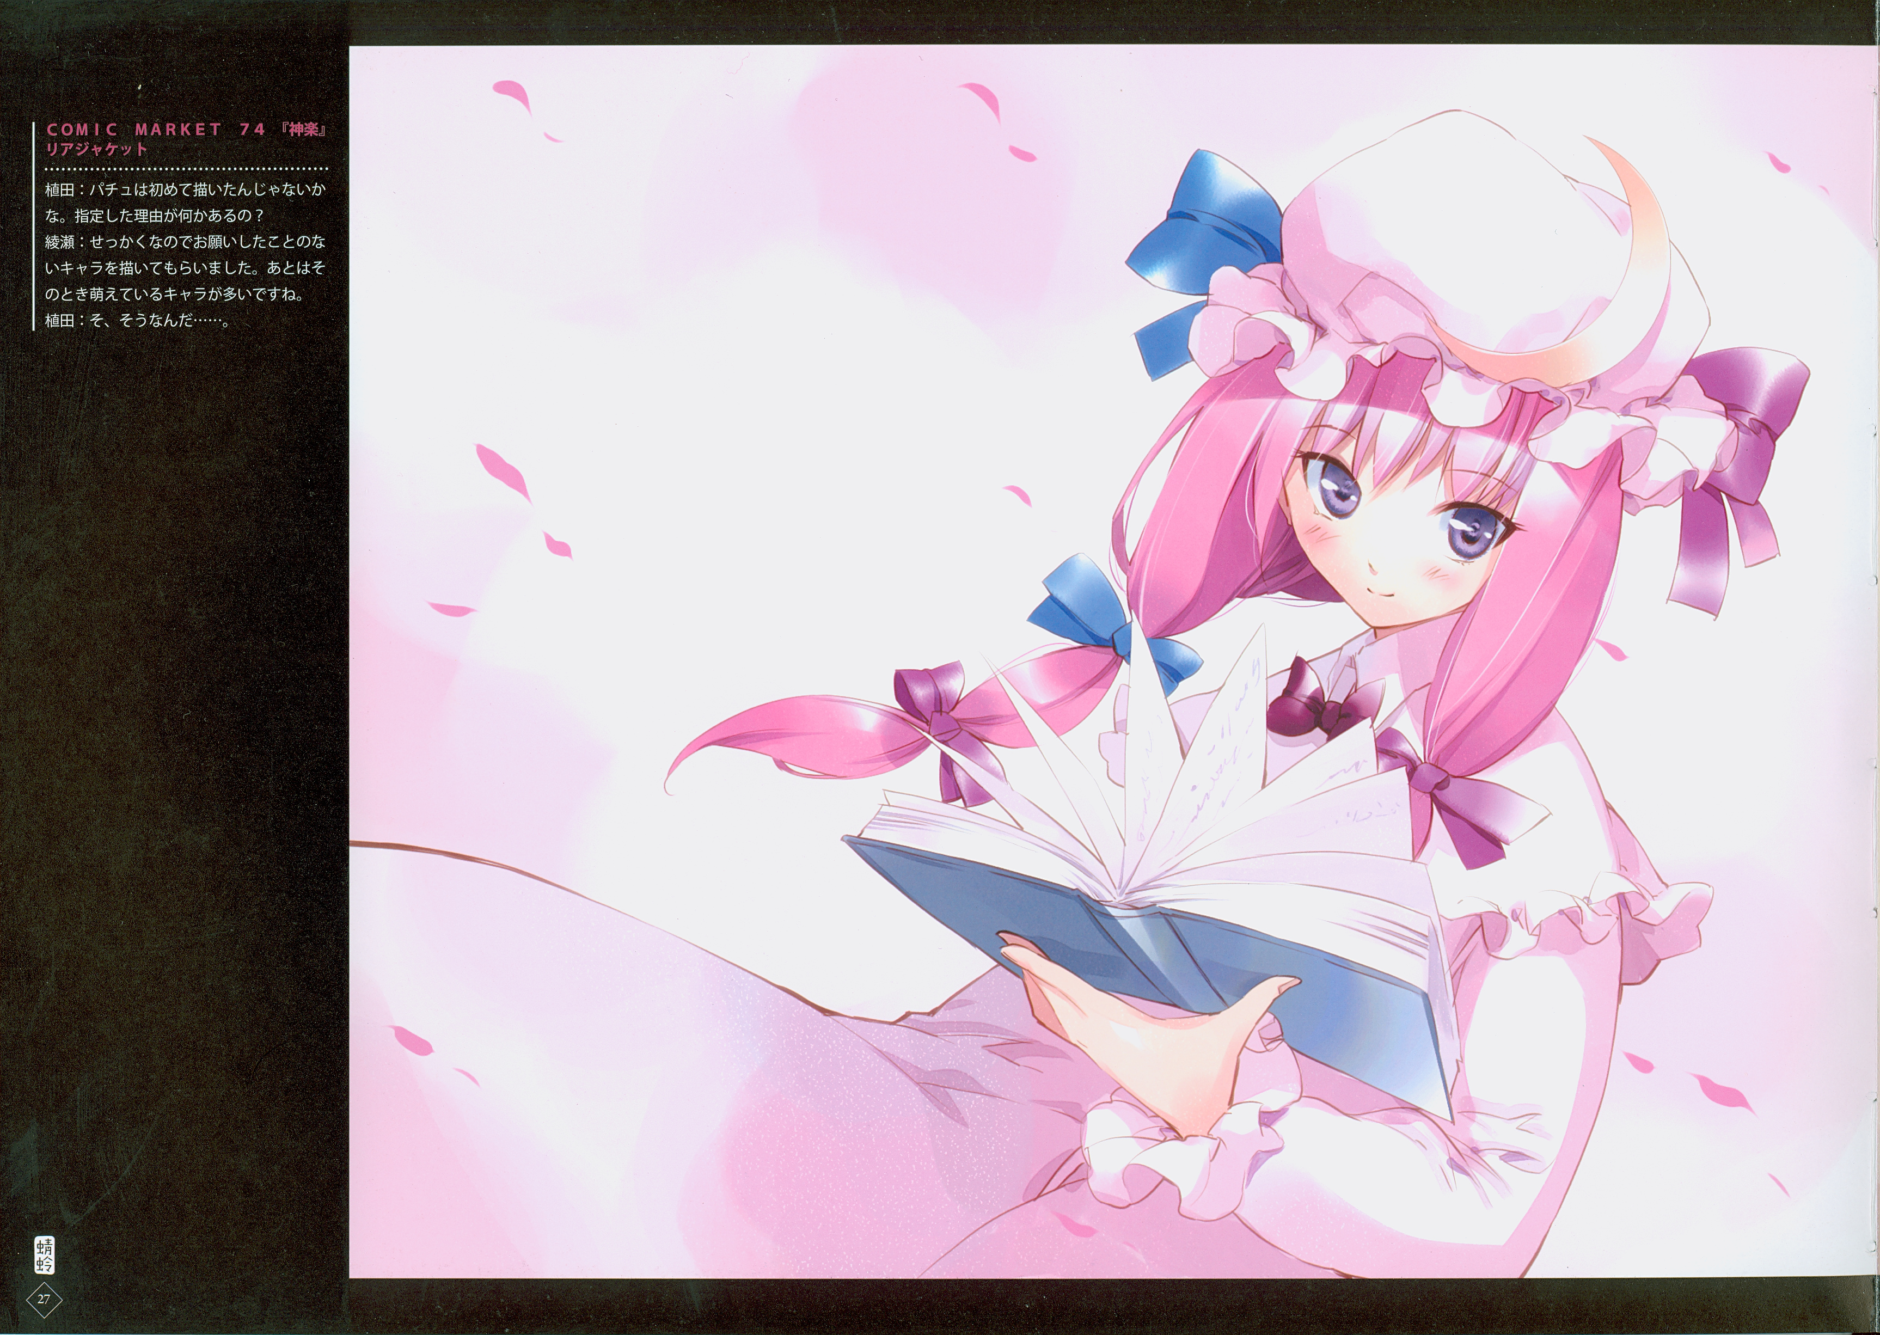The image size is (1880, 1335).
Task: Click the last line 植田：そ、そうなんだ
Action: (x=136, y=321)
